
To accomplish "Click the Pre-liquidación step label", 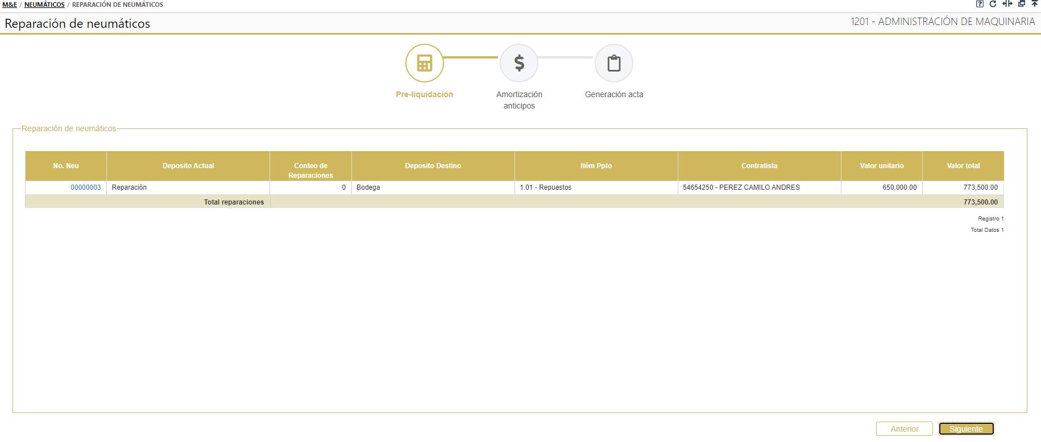I will coord(425,94).
